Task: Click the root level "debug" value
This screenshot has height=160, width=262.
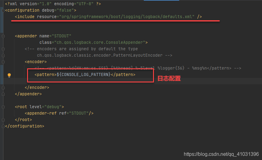Action: [53, 107]
